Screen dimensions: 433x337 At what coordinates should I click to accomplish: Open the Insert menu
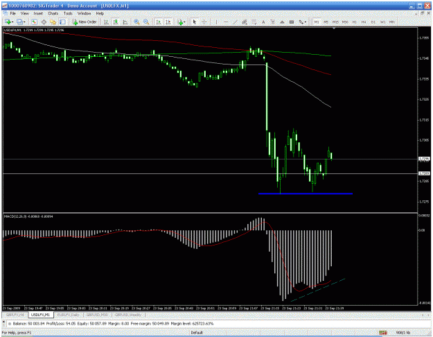point(38,13)
